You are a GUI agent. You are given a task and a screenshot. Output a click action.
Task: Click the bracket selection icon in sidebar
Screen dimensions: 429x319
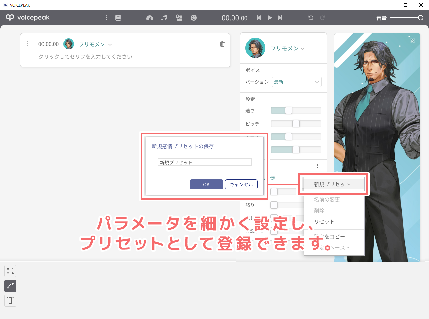10,301
